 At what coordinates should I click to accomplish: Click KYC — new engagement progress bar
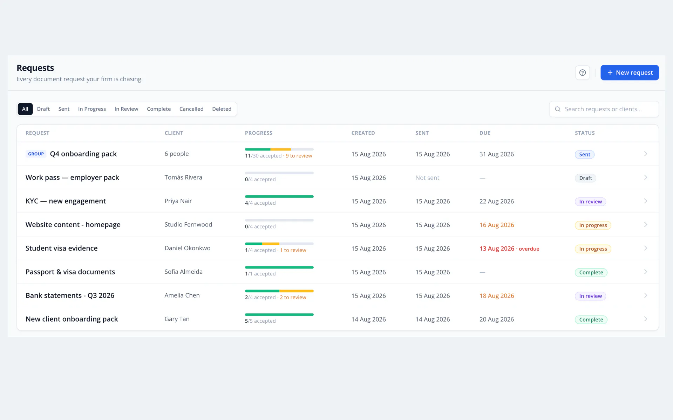click(x=279, y=197)
